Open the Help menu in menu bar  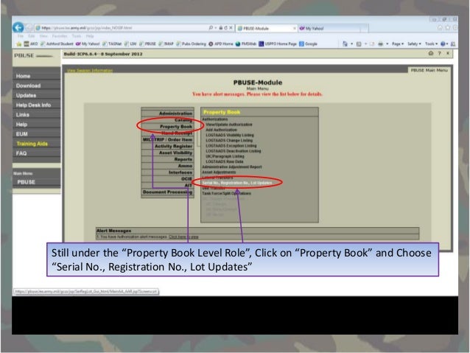click(x=90, y=36)
